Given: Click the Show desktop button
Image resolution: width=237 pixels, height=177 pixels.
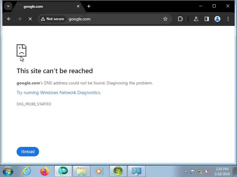Looking at the screenshot, I should click(x=235, y=171).
